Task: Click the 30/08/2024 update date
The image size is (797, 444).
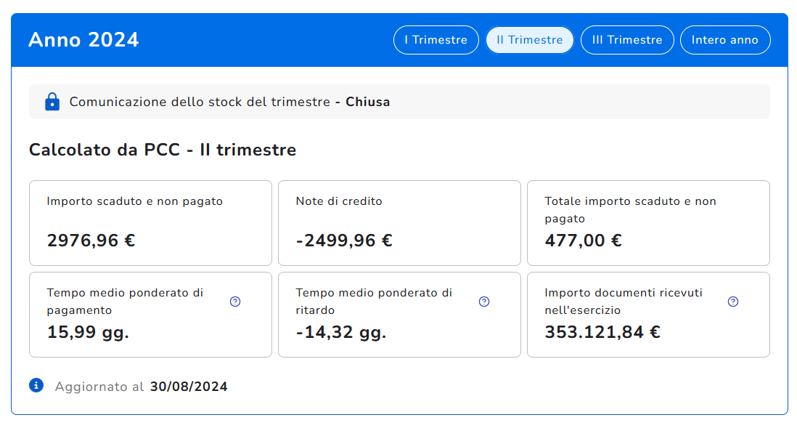Action: 189,387
